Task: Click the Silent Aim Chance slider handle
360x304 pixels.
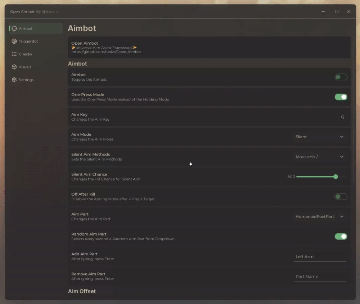Action: [x=336, y=177]
